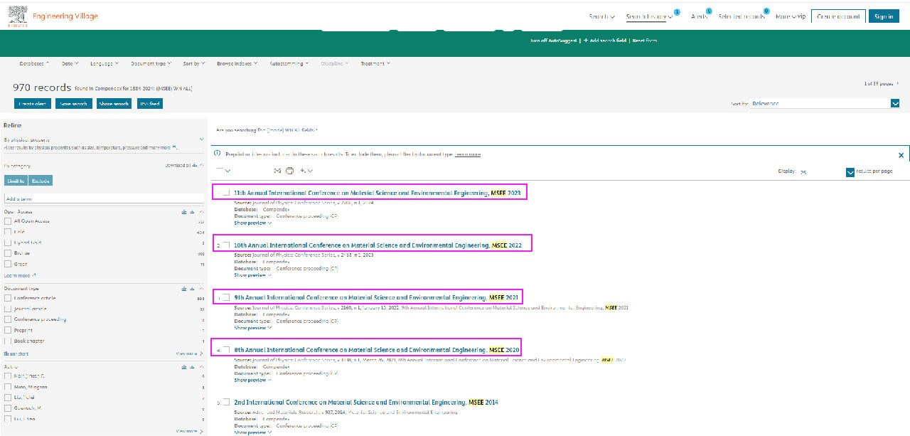Click the Create account button
The image size is (910, 436).
point(838,16)
